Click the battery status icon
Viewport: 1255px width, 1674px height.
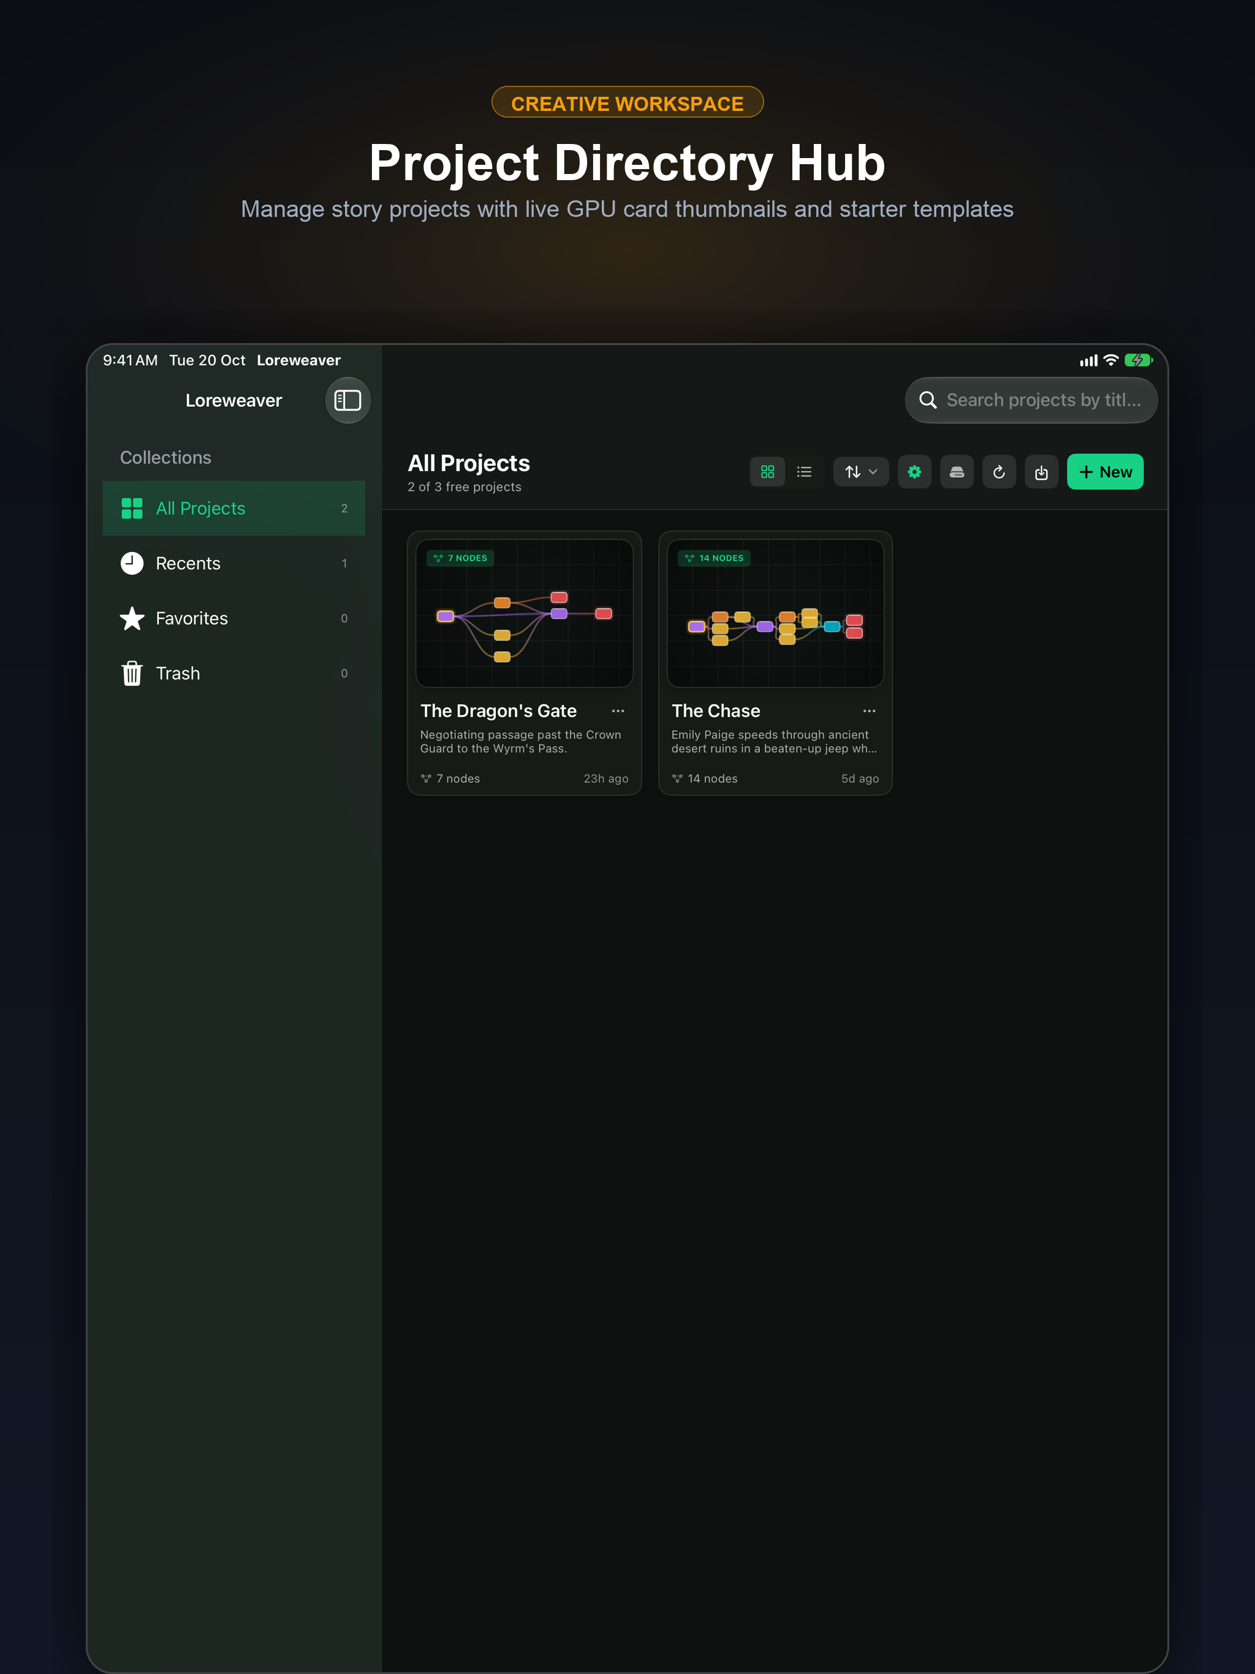1139,361
